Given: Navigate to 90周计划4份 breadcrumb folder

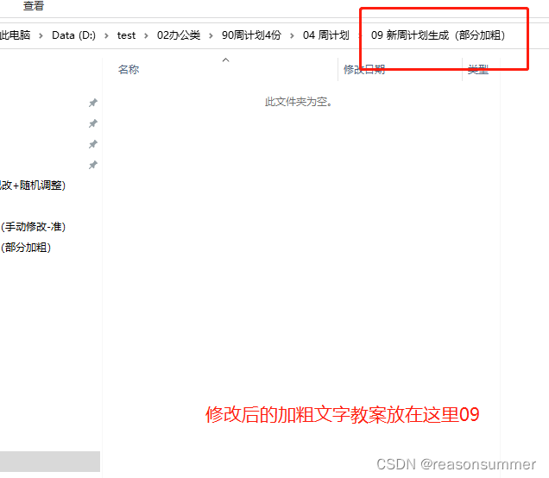Looking at the screenshot, I should click(251, 35).
